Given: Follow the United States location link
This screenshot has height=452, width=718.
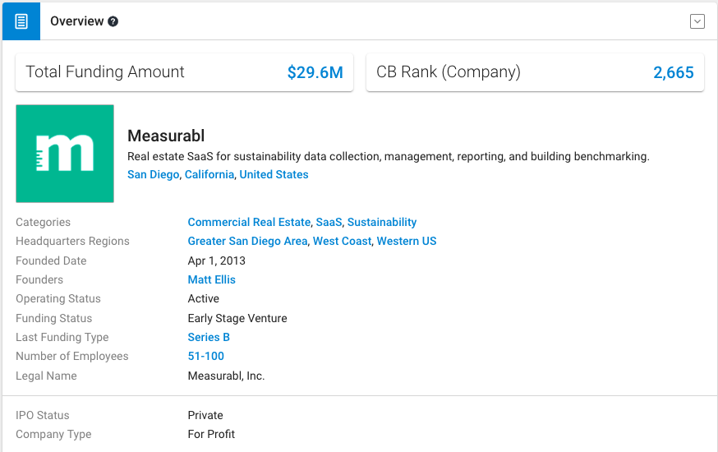Looking at the screenshot, I should (274, 174).
